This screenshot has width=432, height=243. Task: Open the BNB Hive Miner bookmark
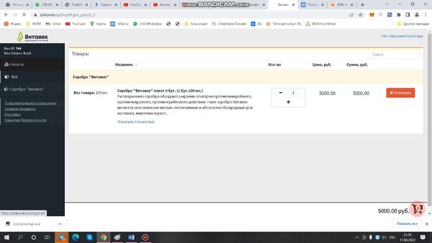coord(321,24)
